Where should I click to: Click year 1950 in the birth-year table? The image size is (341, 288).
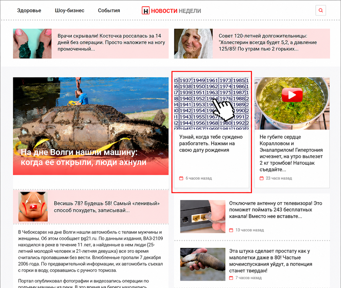tap(199, 86)
